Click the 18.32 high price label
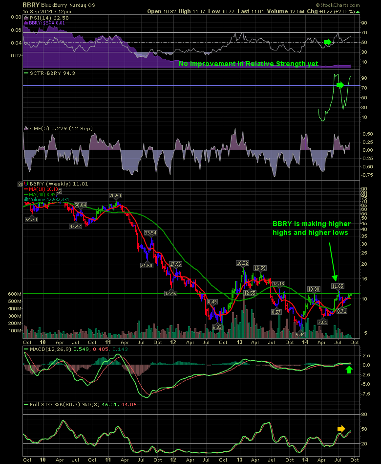The width and height of the screenshot is (381, 464). (242, 263)
